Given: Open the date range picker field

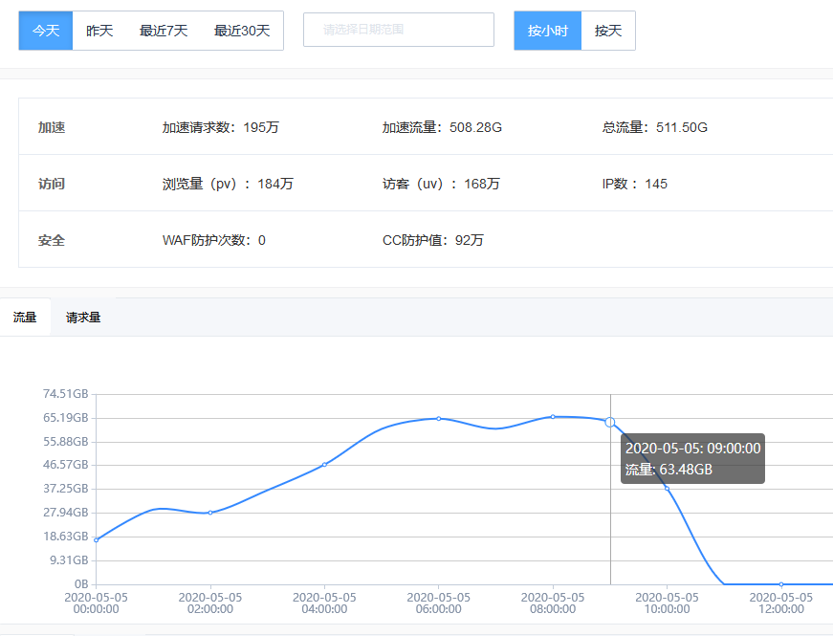Looking at the screenshot, I should coord(398,30).
